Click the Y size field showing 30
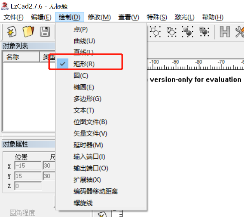 [49, 176]
